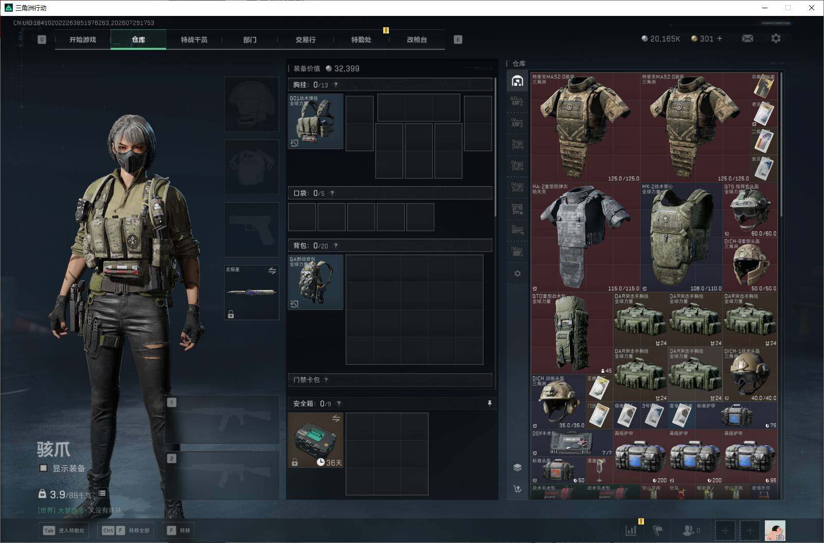
Task: Select the empty helmet equipment slot
Action: point(252,104)
